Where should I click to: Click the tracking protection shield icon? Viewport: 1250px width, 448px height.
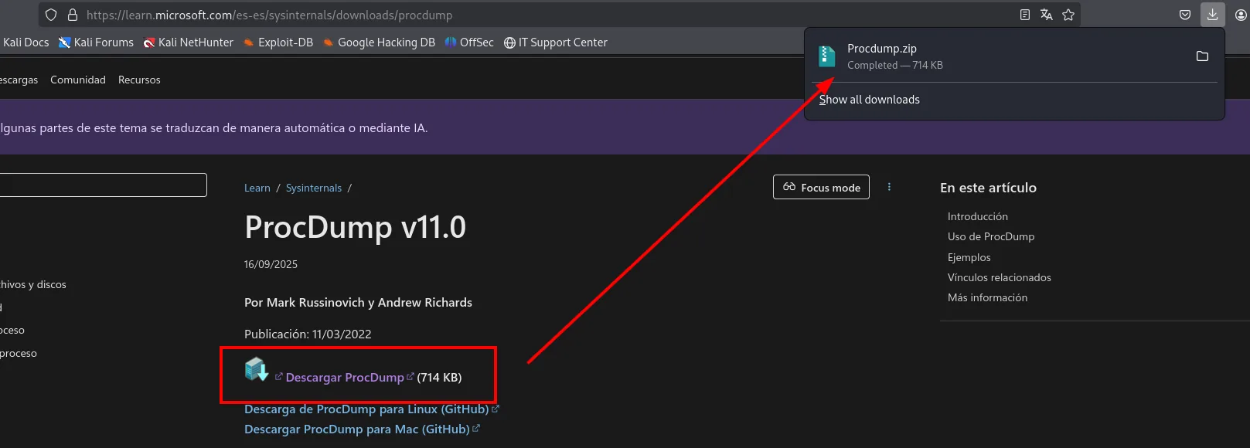(51, 15)
